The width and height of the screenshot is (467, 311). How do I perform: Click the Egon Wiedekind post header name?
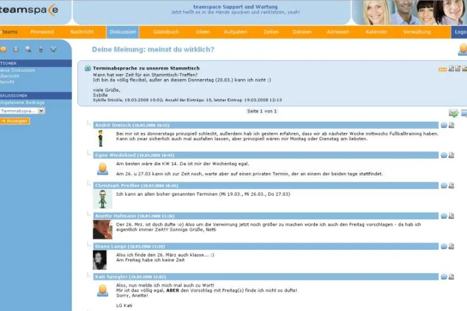116,155
